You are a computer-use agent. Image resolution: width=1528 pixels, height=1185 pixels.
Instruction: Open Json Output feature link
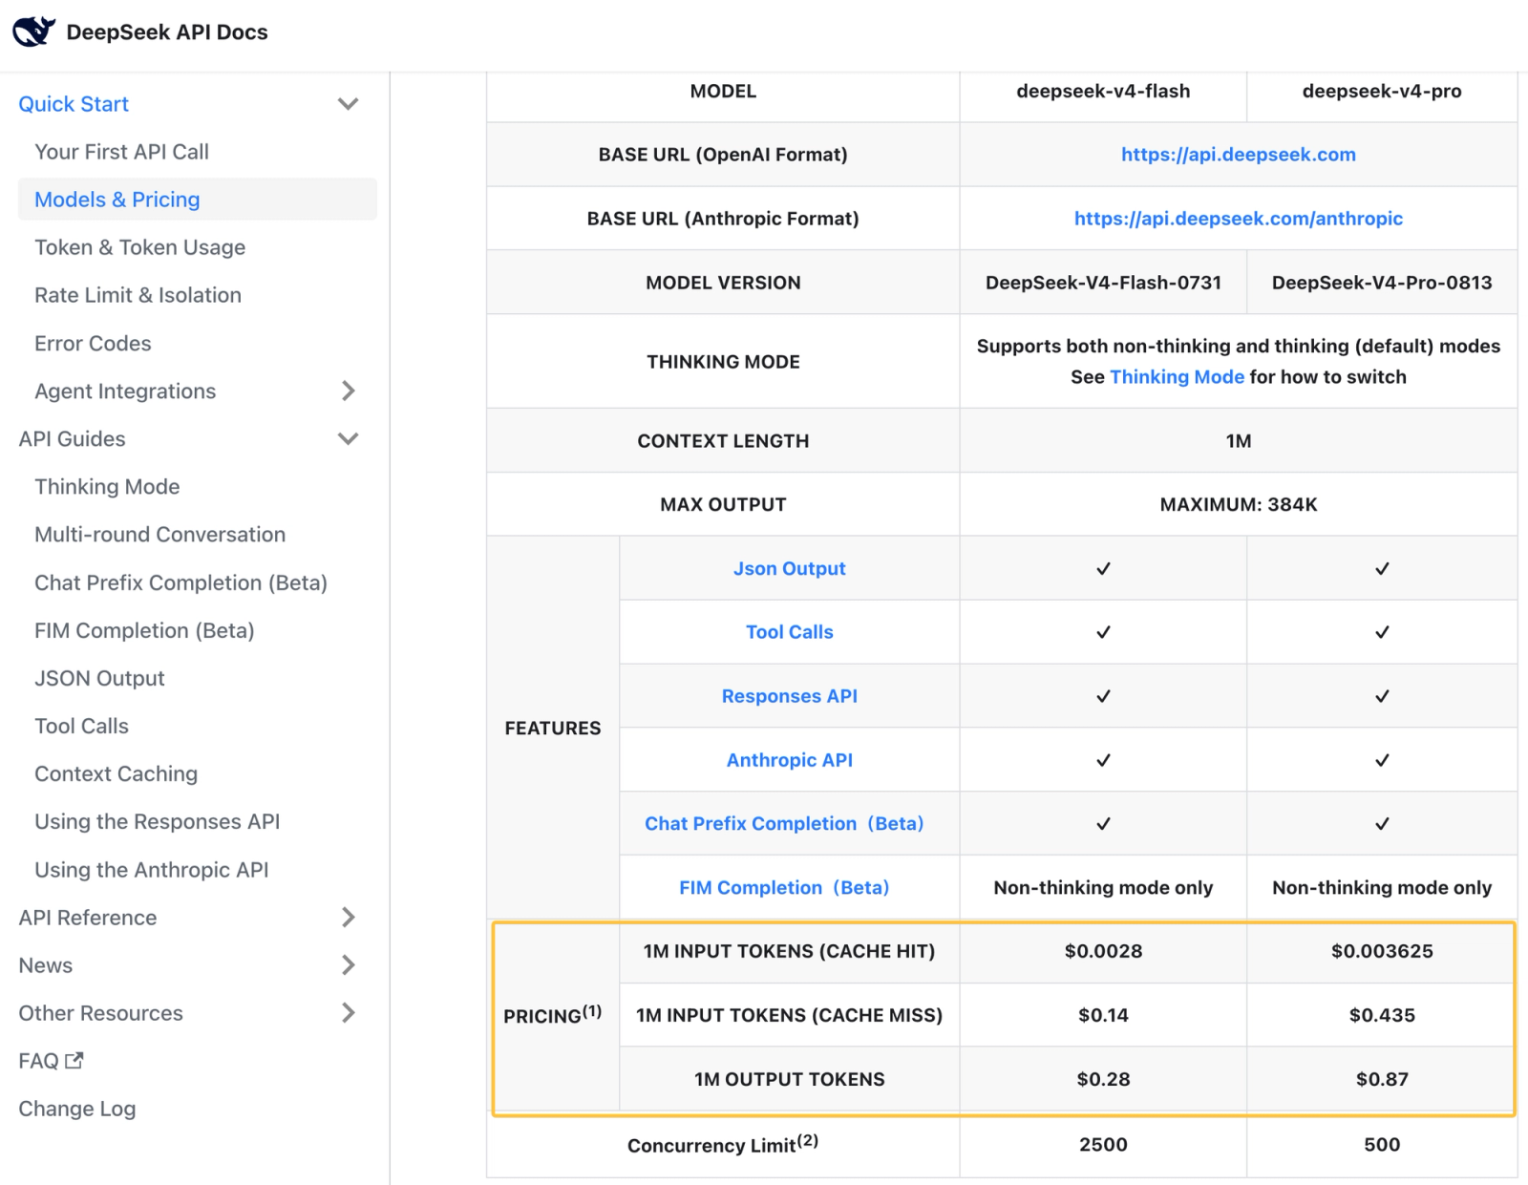[x=789, y=568]
